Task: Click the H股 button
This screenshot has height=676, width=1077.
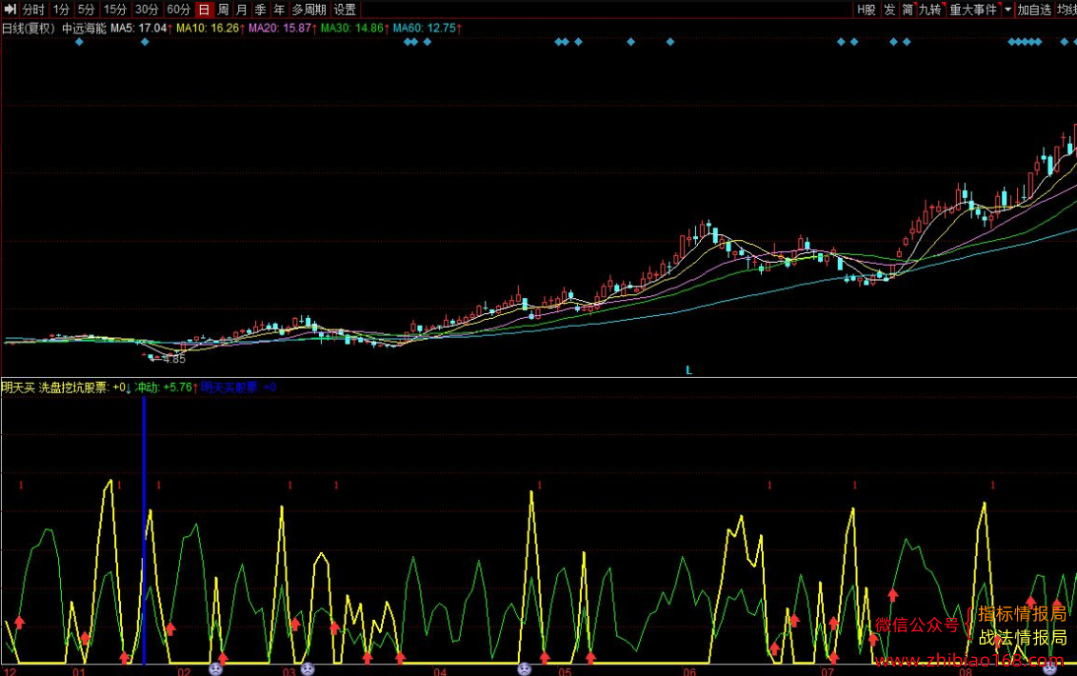Action: (867, 10)
